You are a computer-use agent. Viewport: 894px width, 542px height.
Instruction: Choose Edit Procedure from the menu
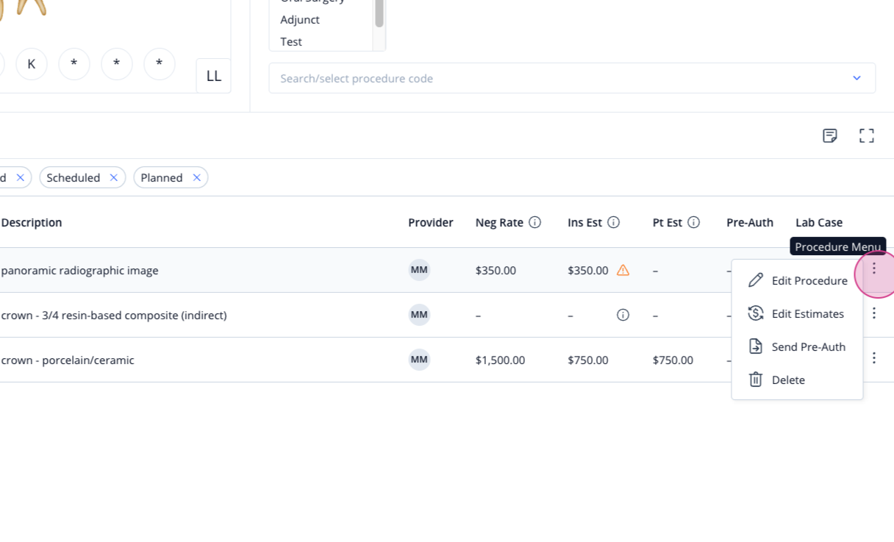click(797, 280)
